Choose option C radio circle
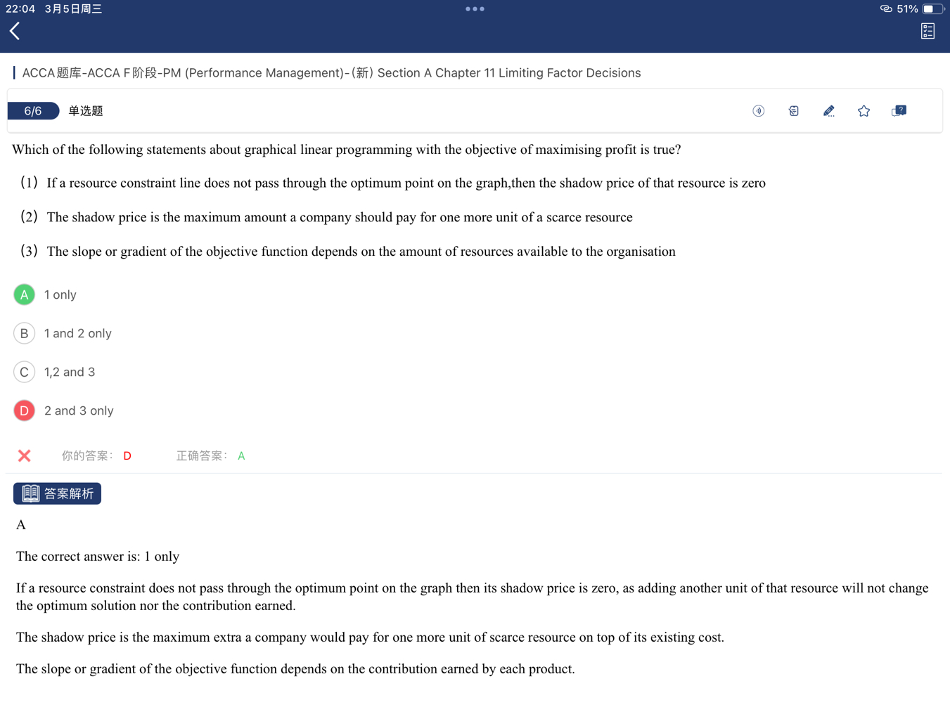The width and height of the screenshot is (950, 712). click(x=25, y=372)
